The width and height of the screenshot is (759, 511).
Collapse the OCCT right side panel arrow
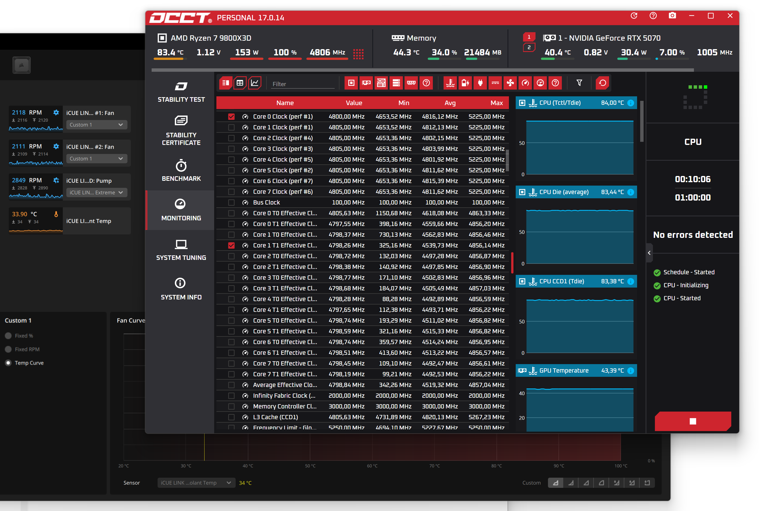point(649,253)
